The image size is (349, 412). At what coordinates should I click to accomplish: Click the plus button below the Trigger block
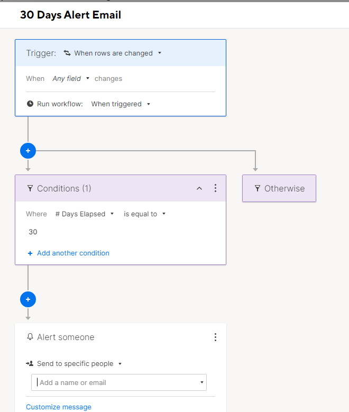click(x=28, y=151)
